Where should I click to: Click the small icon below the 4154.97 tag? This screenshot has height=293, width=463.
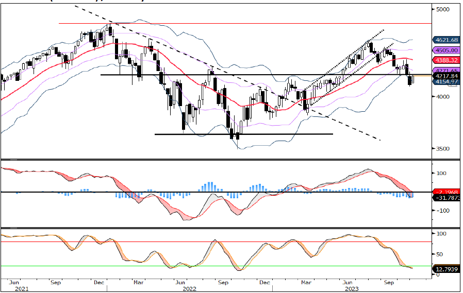(x=452, y=86)
